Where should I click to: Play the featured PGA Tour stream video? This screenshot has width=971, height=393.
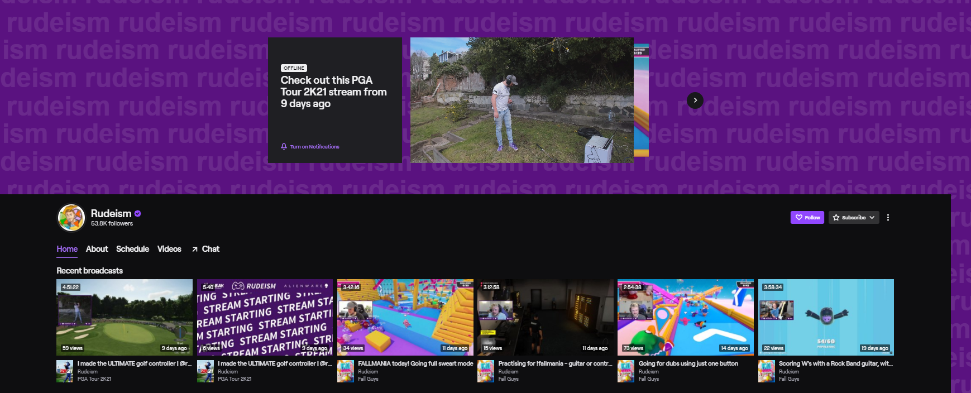coord(522,100)
